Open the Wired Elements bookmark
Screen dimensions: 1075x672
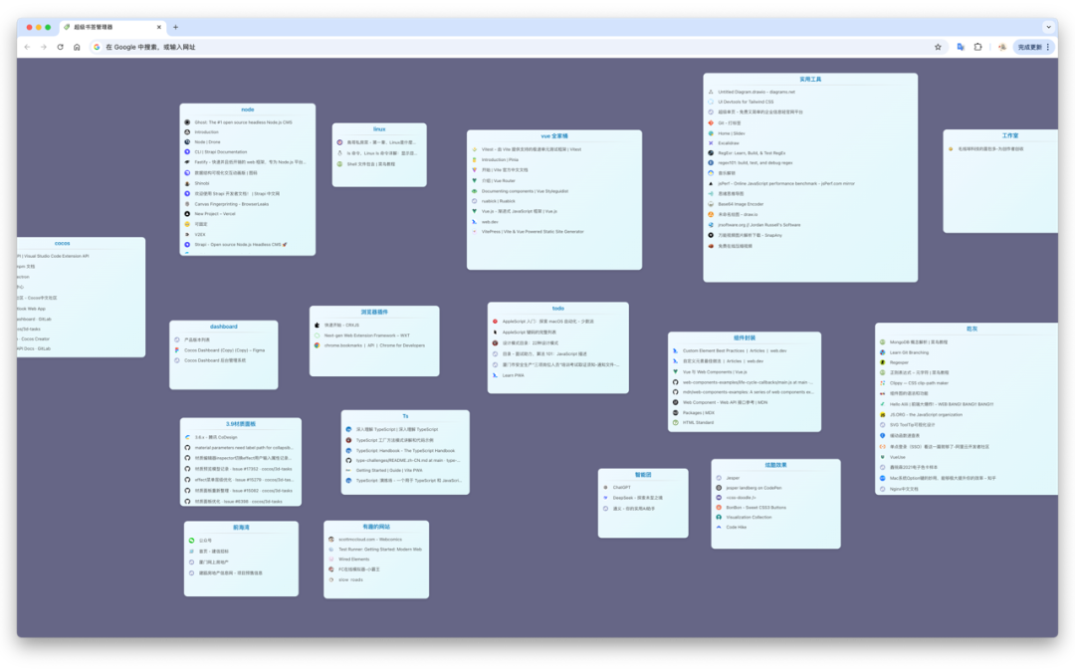(353, 560)
